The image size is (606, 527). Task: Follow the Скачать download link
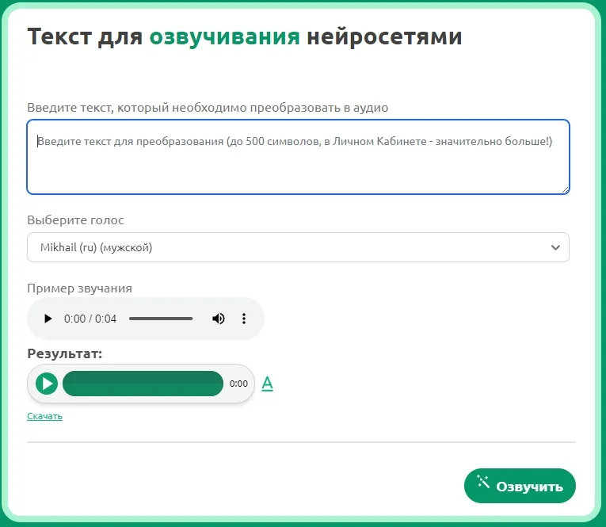pyautogui.click(x=44, y=416)
